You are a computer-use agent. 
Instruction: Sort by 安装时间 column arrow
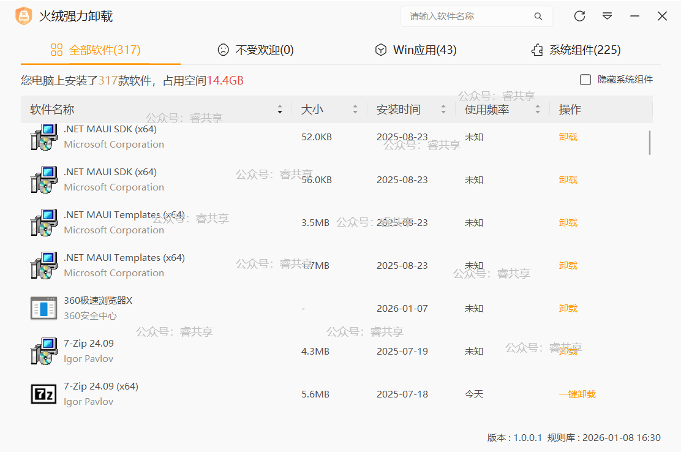pyautogui.click(x=443, y=110)
